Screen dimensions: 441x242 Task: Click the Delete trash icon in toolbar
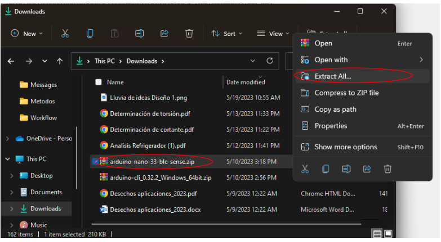click(x=189, y=34)
